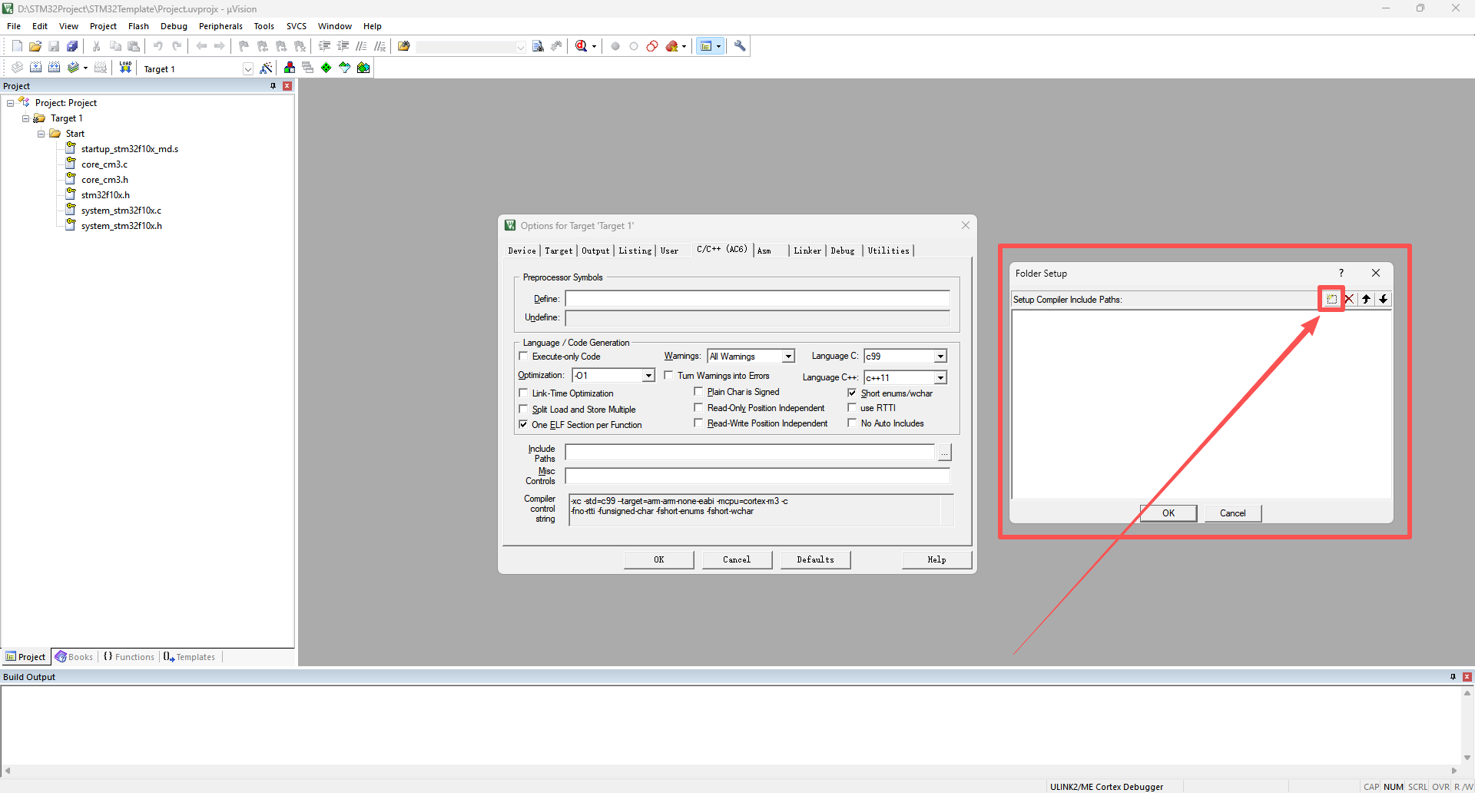This screenshot has height=793, width=1475.
Task: Click the Defaults button
Action: 815,559
